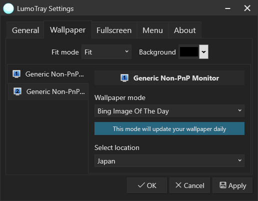Go to the About tab

(185, 30)
